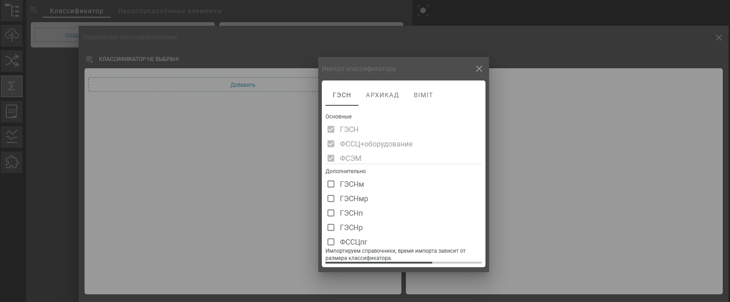Image resolution: width=730 pixels, height=302 pixels.
Task: Tick the ГЭСНмр checkbox
Action: pos(331,198)
